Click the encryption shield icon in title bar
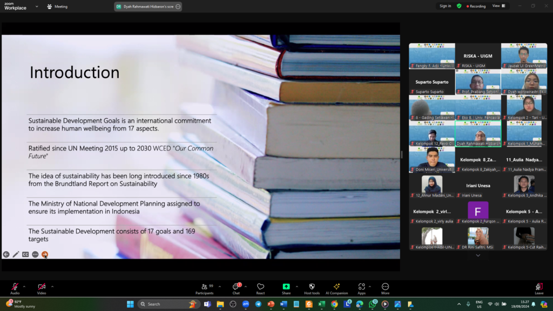This screenshot has height=311, width=553. (459, 6)
